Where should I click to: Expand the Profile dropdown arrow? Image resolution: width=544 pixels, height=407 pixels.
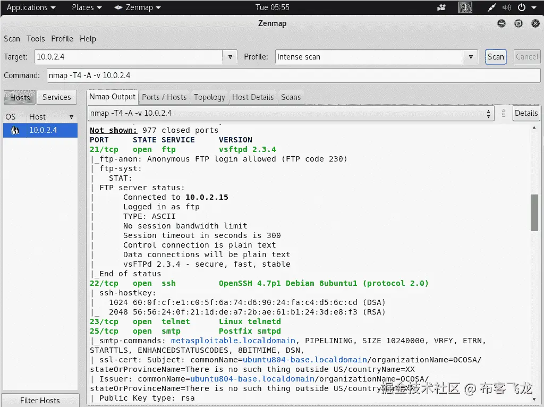click(x=471, y=57)
